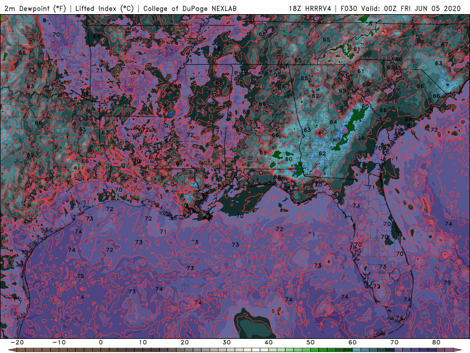Click the '70' color scale label

(394, 342)
